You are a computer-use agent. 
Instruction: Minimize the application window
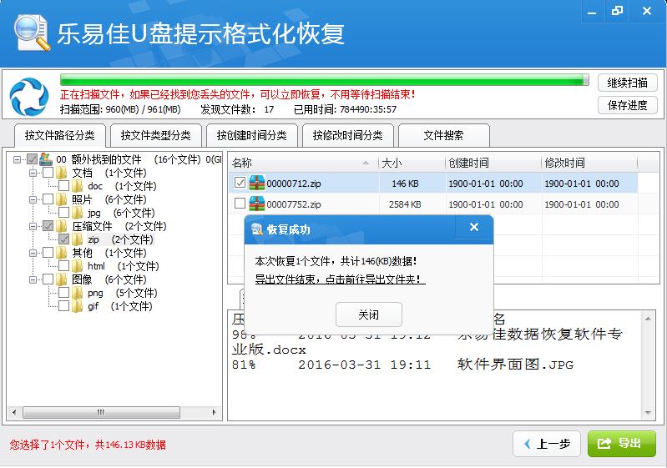click(x=592, y=12)
